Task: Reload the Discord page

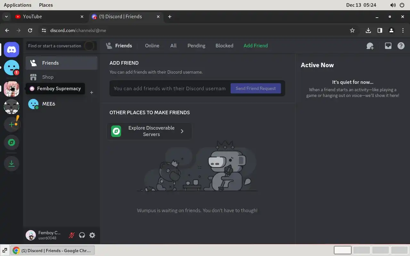Action: click(x=30, y=30)
